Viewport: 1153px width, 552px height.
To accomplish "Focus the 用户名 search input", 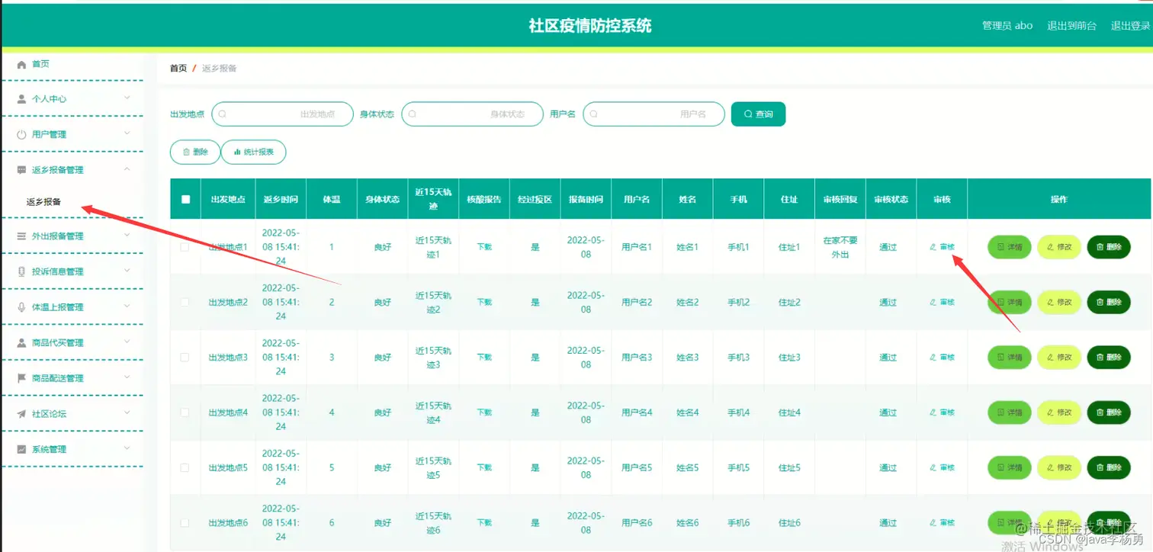I will pos(654,114).
